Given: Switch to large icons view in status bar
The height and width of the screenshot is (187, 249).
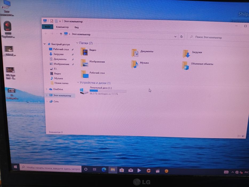Looking at the screenshot, I should [x=243, y=136].
